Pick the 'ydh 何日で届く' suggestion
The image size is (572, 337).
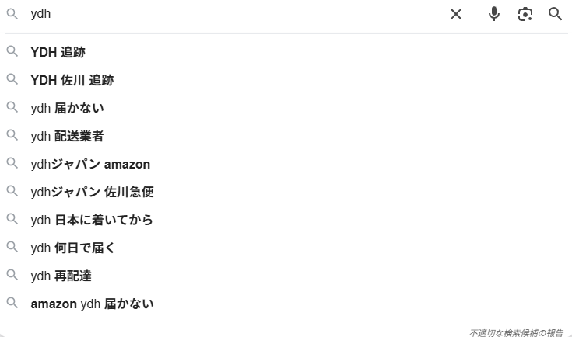click(x=73, y=248)
